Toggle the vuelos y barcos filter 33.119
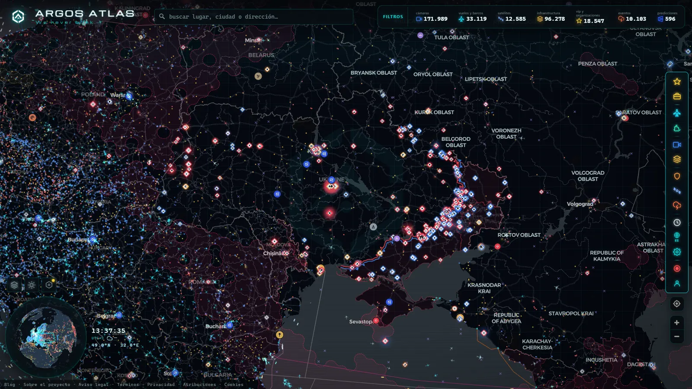The image size is (692, 389). (472, 17)
